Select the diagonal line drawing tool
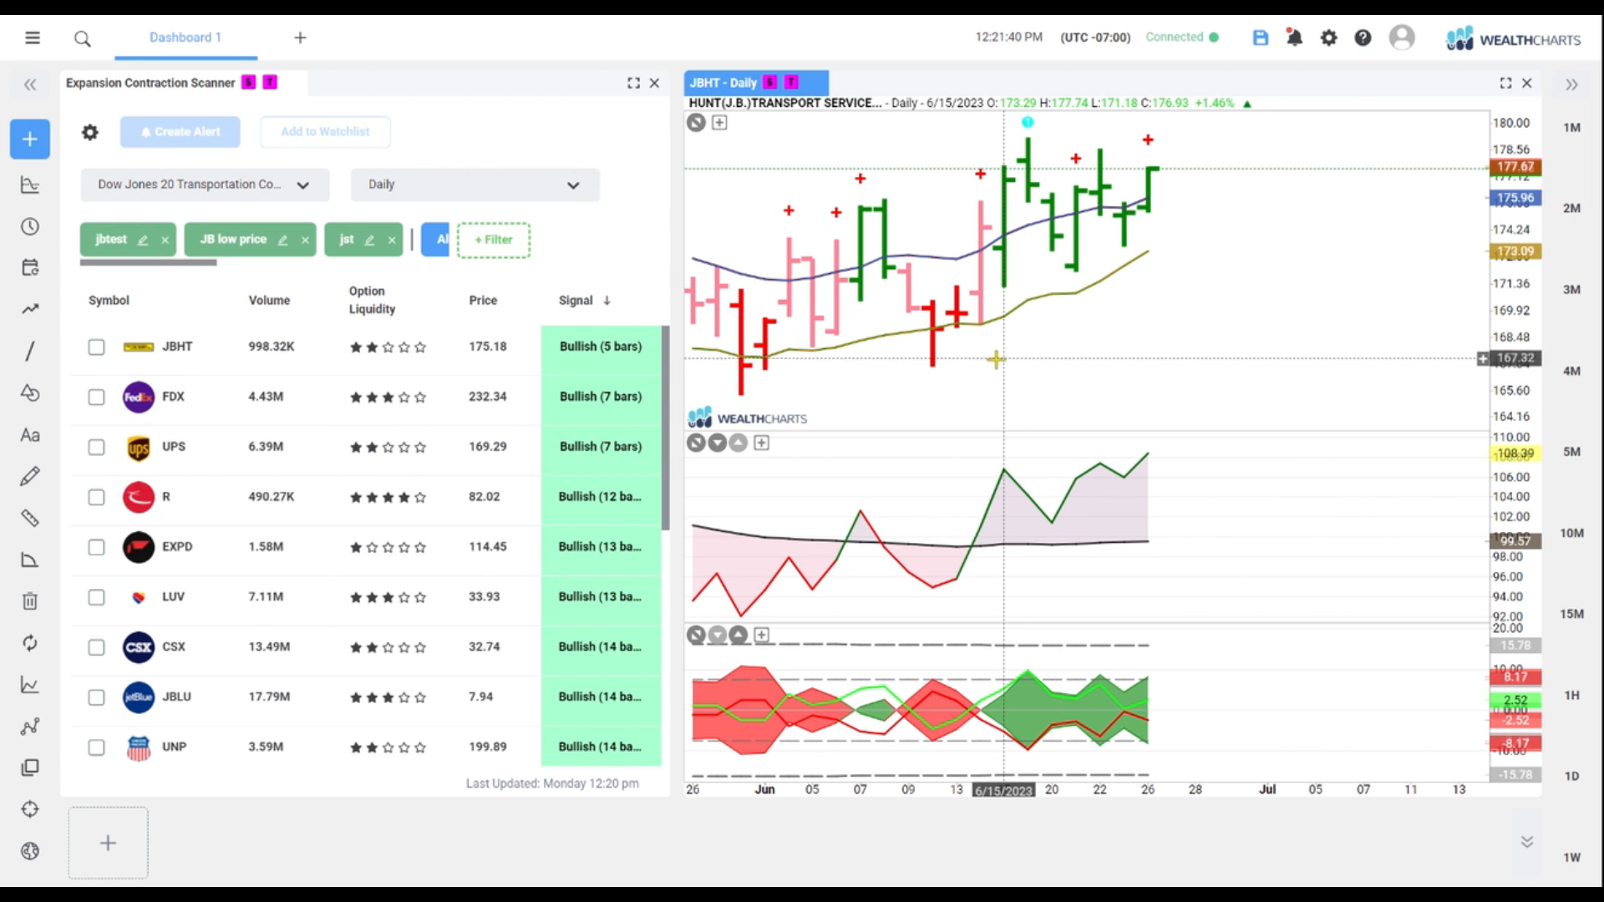 (x=30, y=351)
